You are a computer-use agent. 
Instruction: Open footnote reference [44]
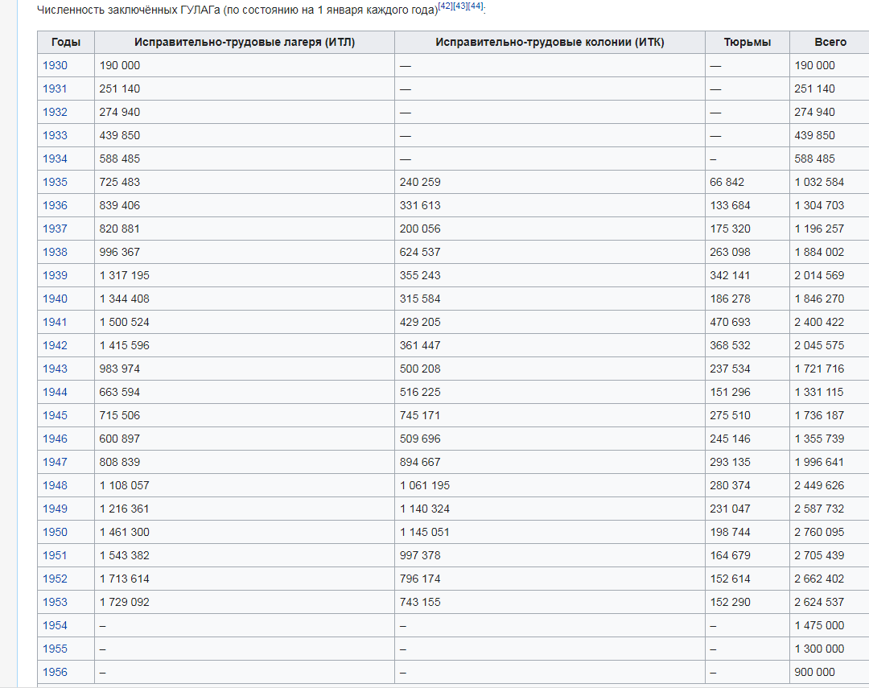[476, 6]
